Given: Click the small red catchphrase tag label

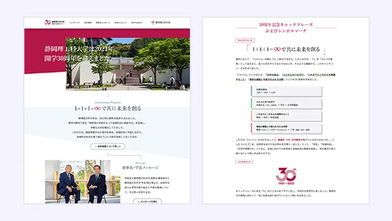Looking at the screenshot, I should tap(244, 40).
